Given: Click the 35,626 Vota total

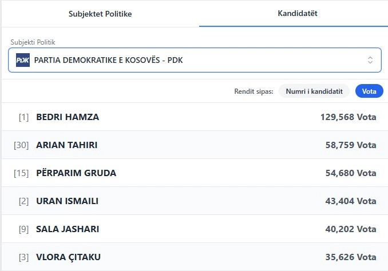Looking at the screenshot, I should [351, 257].
